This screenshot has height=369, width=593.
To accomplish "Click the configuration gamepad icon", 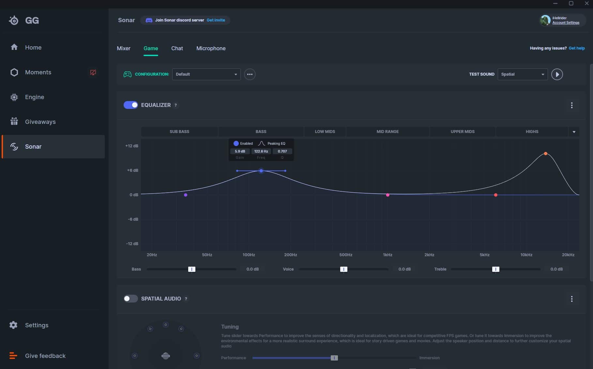I will (x=127, y=74).
